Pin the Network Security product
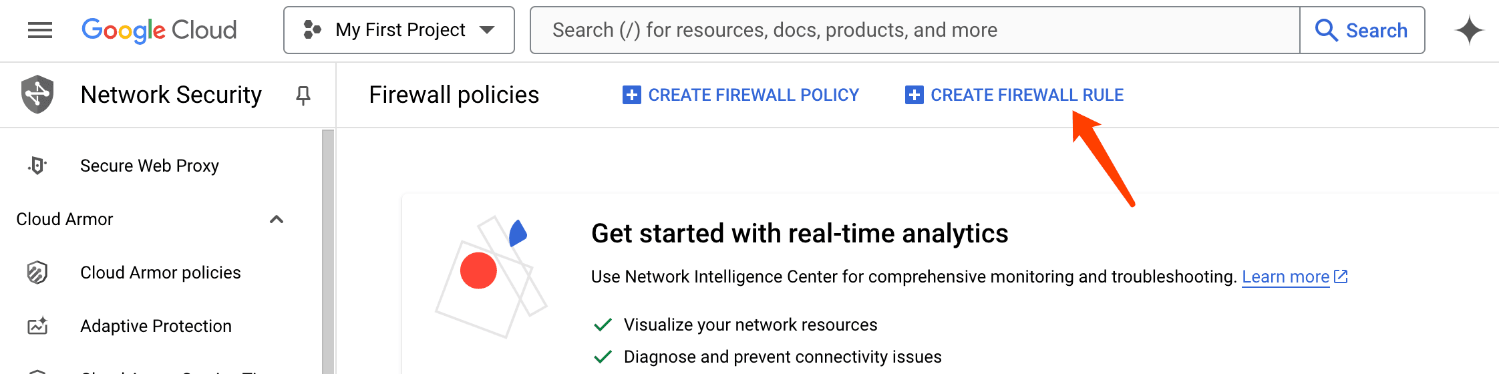The width and height of the screenshot is (1499, 374). [x=303, y=96]
